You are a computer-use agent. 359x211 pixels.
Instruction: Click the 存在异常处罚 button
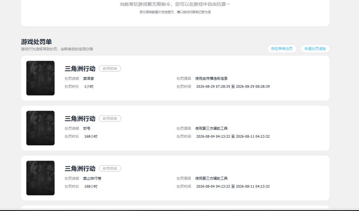(282, 49)
